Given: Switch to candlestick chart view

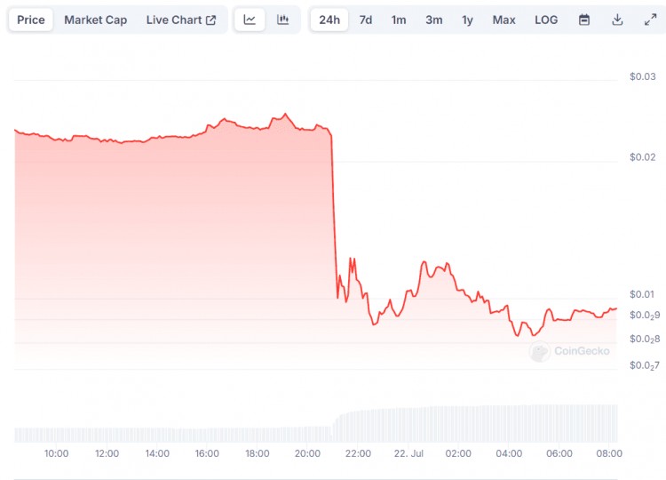Looking at the screenshot, I should 282,20.
